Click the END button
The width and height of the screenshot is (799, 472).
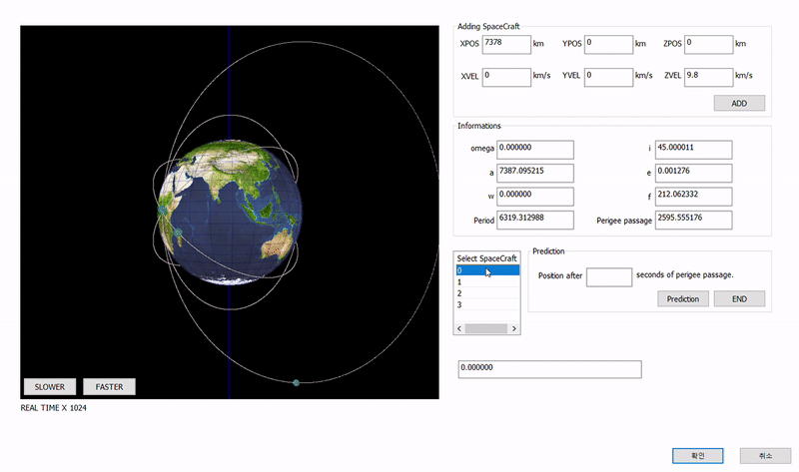(739, 298)
